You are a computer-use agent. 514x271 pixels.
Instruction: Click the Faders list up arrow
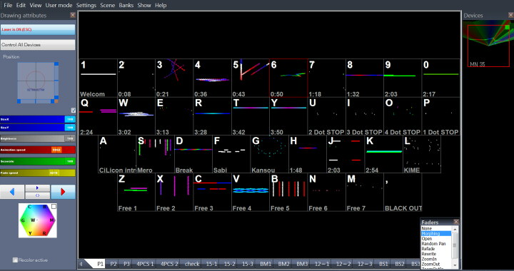coord(455,230)
